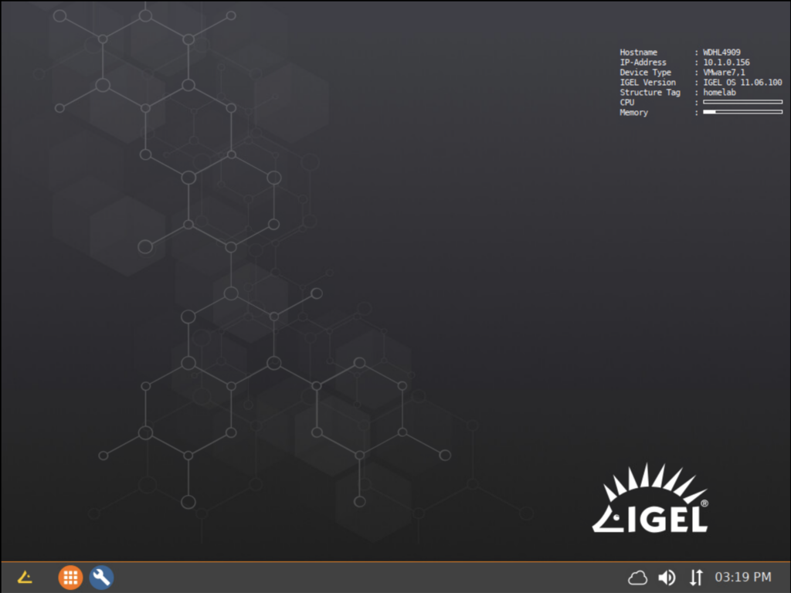Click the Hostname value WDHL4909
The image size is (791, 593).
[722, 53]
